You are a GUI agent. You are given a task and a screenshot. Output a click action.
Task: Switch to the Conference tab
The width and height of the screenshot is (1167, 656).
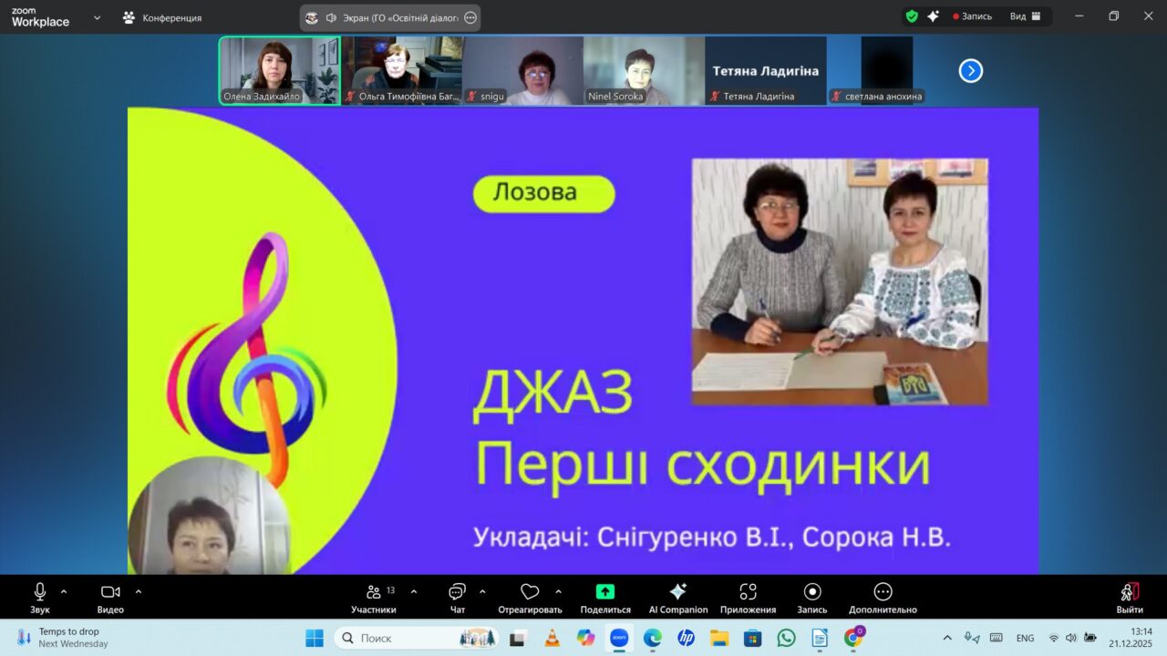click(x=162, y=17)
